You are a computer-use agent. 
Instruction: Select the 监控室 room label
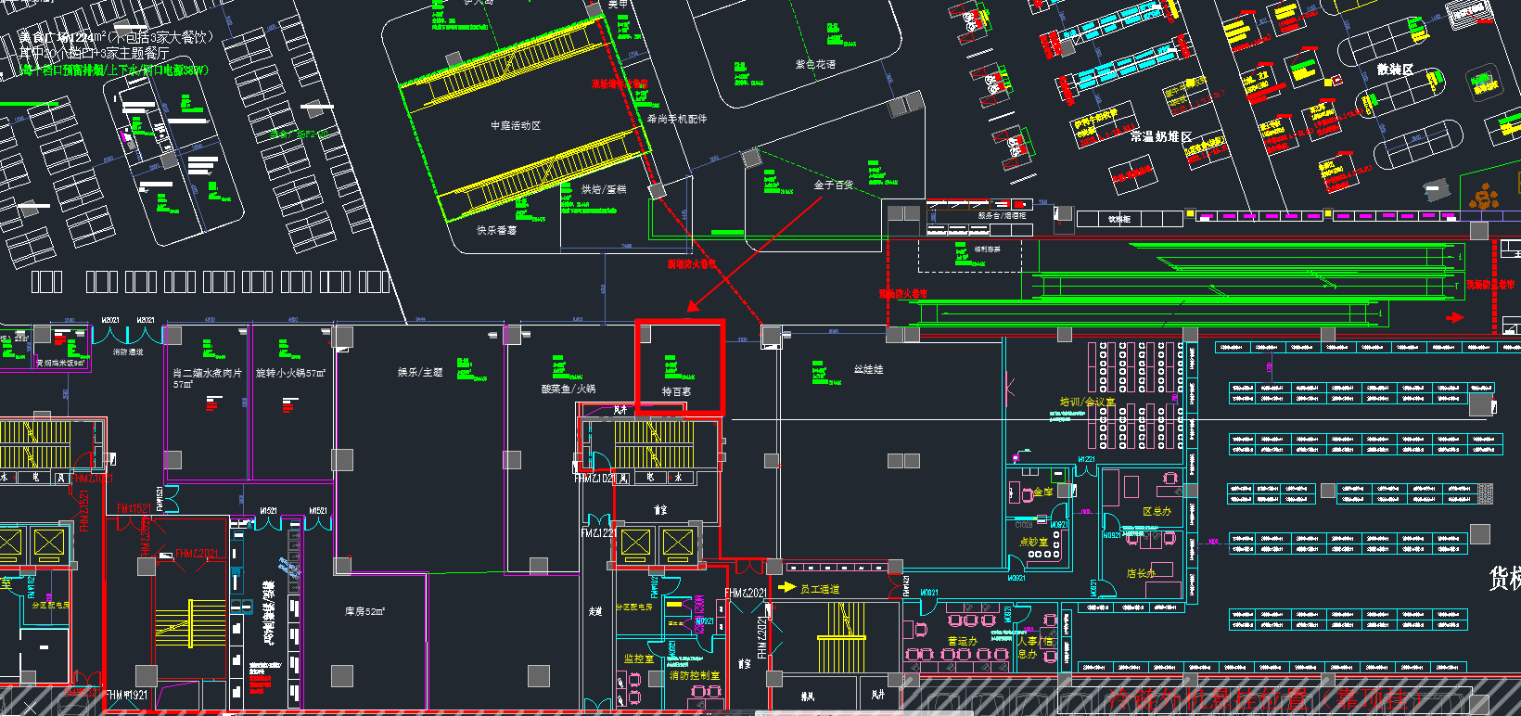(x=638, y=658)
